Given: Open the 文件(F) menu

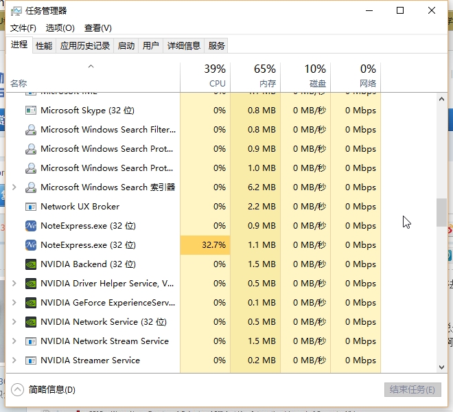Looking at the screenshot, I should [23, 28].
